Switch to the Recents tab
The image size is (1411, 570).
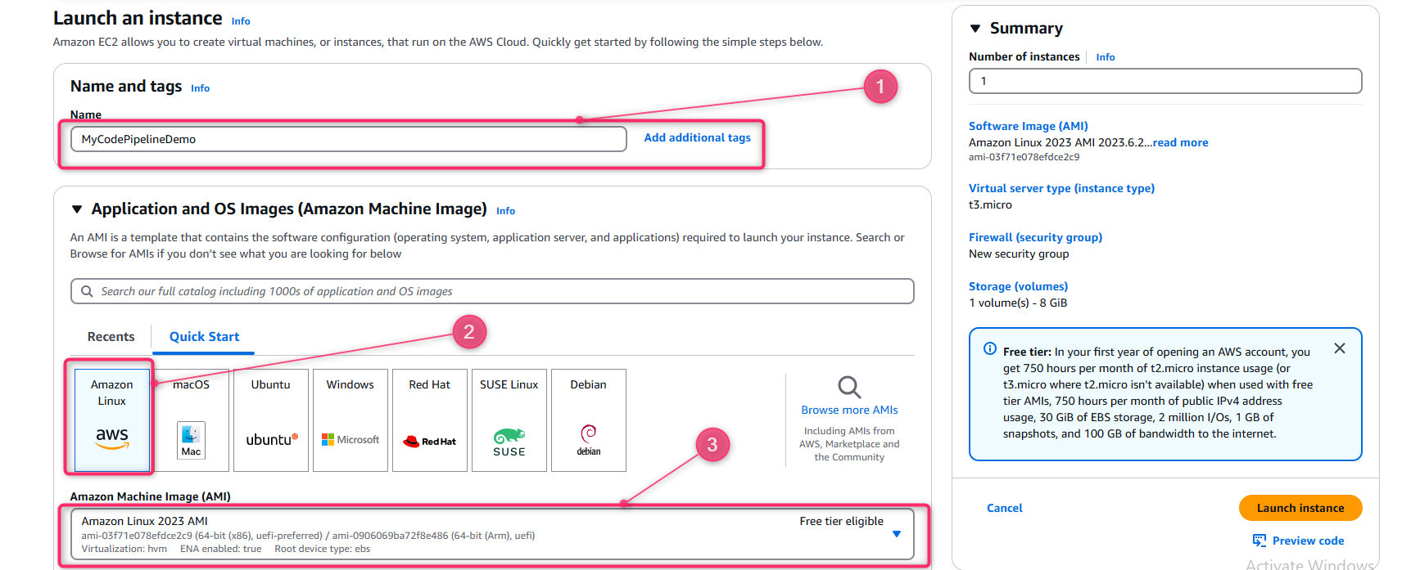click(111, 337)
